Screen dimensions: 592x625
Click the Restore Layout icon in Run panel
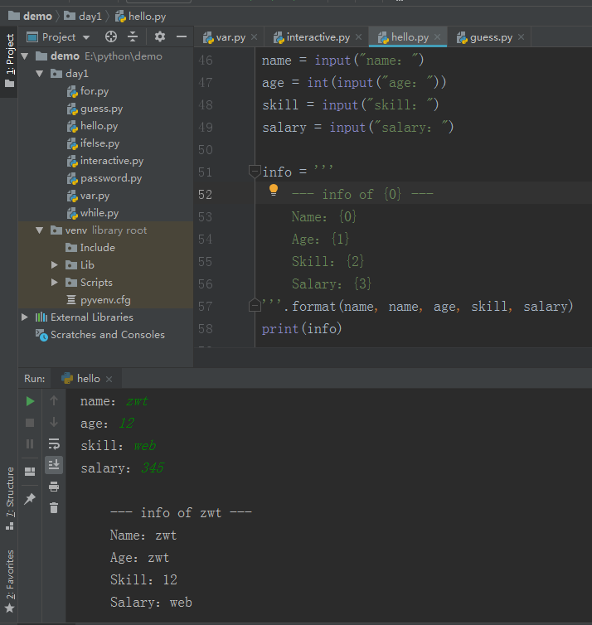(30, 472)
